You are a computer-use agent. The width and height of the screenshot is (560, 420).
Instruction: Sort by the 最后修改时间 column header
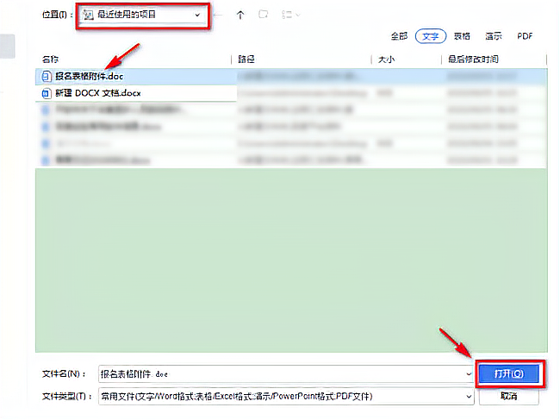tap(473, 60)
